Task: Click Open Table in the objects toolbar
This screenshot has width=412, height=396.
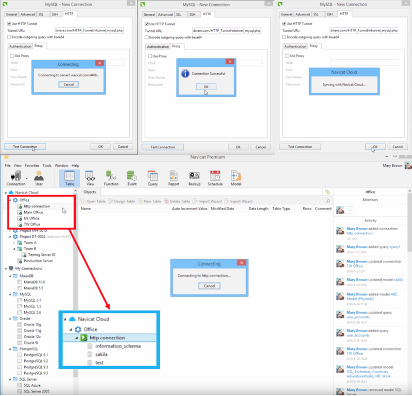Action: (x=93, y=201)
